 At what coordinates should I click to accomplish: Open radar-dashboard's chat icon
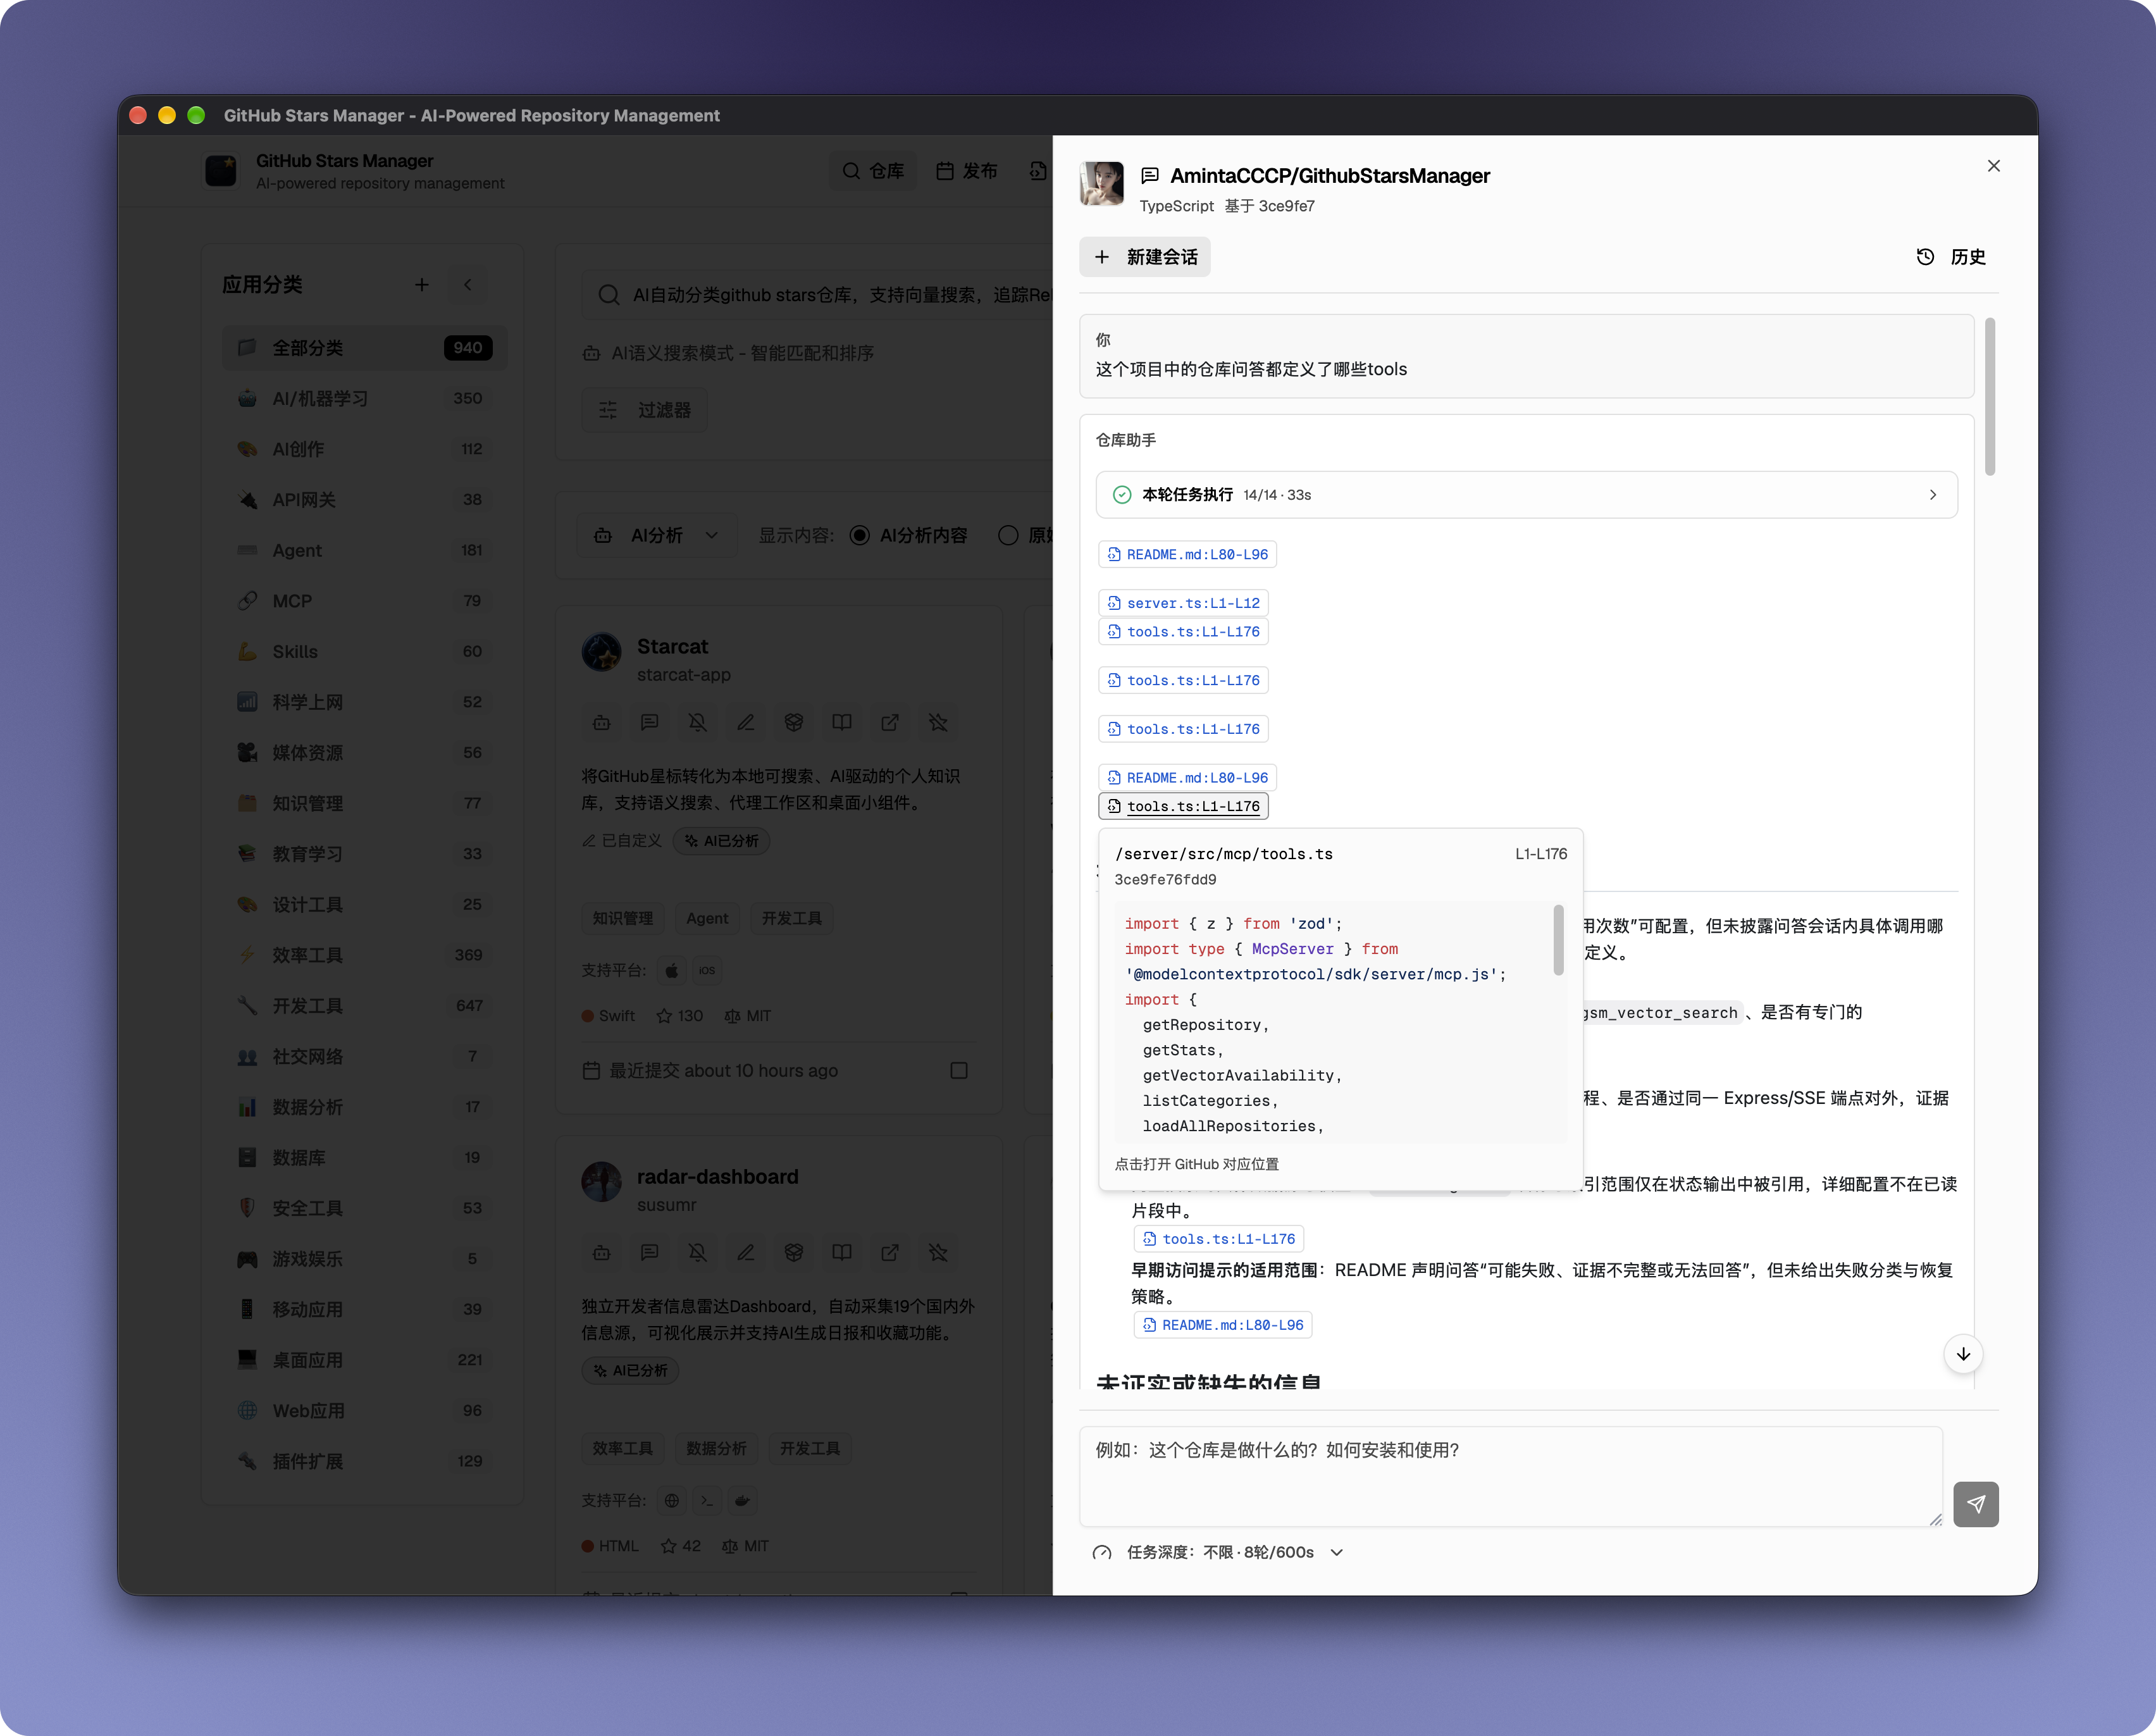point(649,1252)
